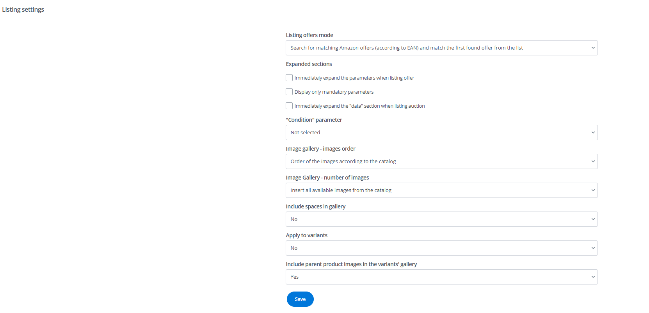The height and width of the screenshot is (313, 649).
Task: Click the Listing settings page heading
Action: [x=23, y=9]
